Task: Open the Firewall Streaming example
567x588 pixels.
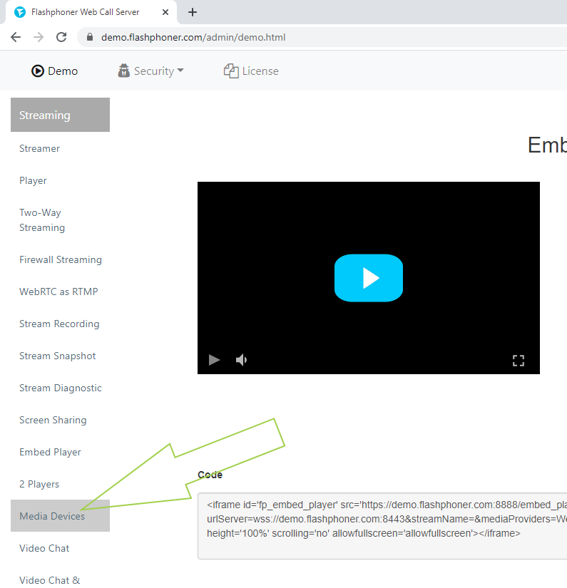Action: click(x=61, y=259)
